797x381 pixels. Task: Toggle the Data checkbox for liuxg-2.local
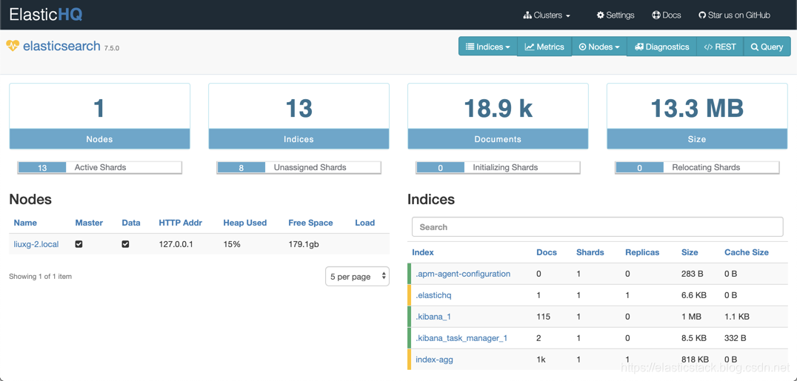pos(125,244)
